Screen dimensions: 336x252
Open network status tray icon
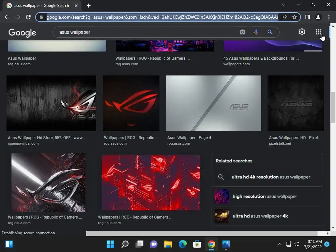coord(289,244)
